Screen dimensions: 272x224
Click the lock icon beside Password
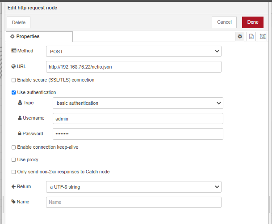[20, 134]
